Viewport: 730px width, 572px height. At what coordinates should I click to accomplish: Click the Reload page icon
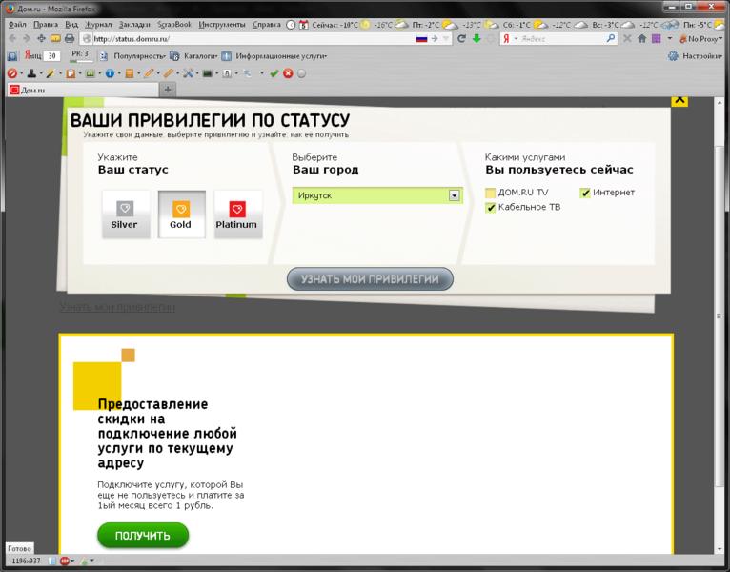[461, 39]
